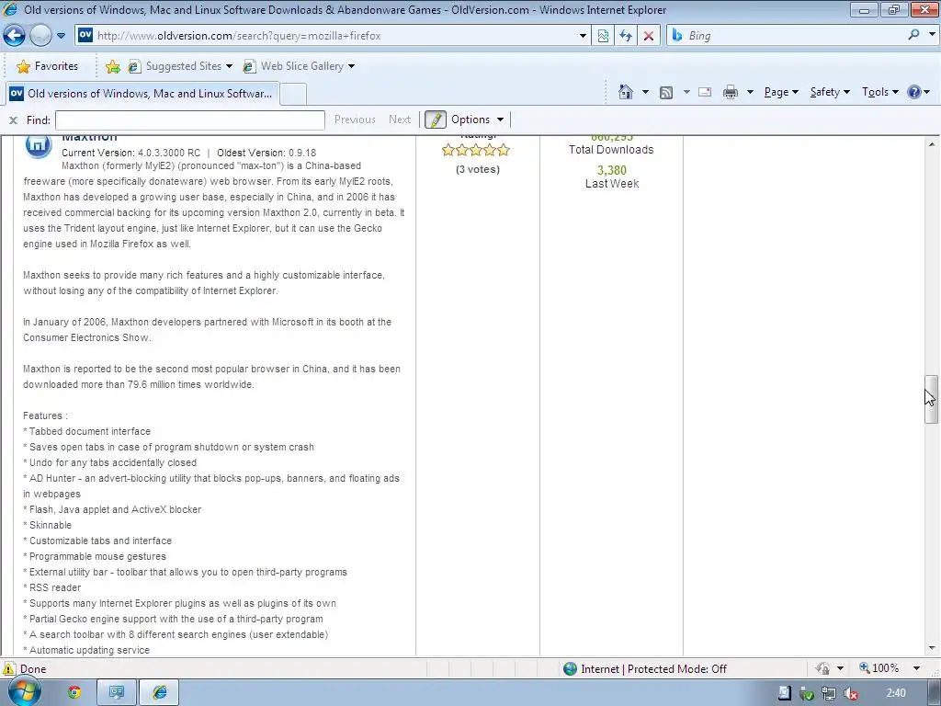Viewport: 941px width, 706px height.
Task: Open the Find Options dropdown
Action: (x=477, y=120)
